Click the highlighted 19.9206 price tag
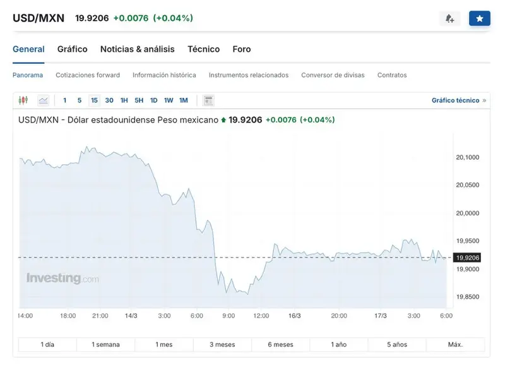This screenshot has height=379, width=505. 466,257
